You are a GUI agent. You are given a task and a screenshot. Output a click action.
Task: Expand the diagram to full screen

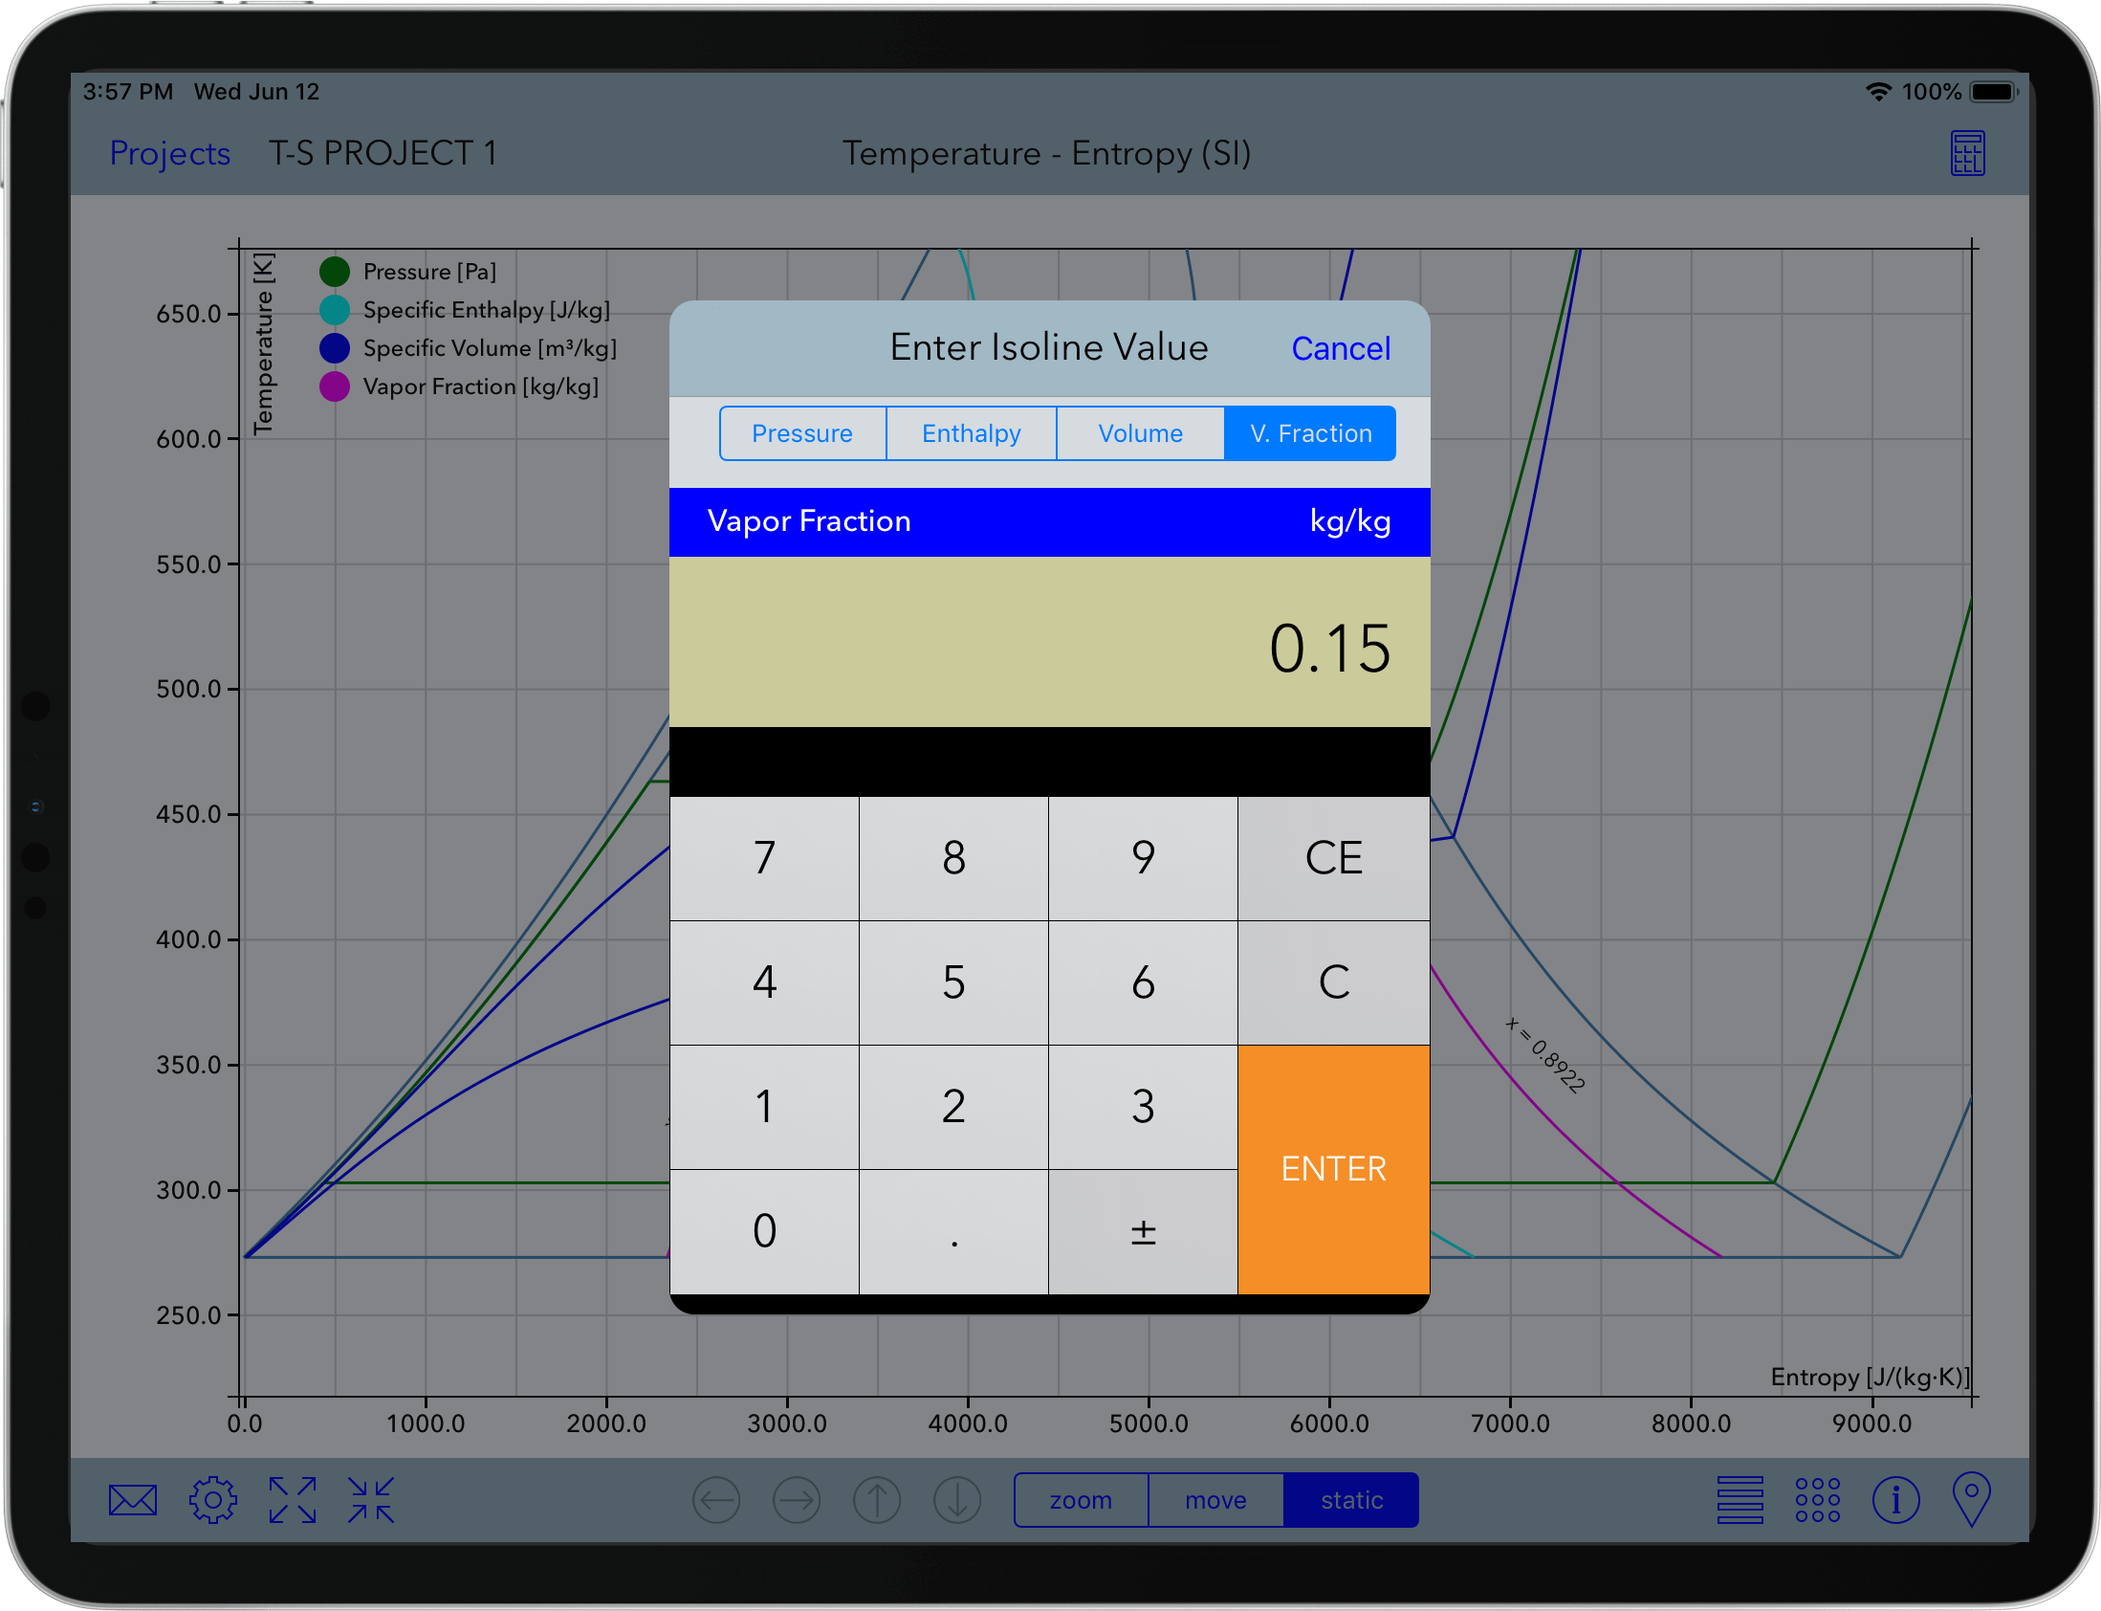click(x=293, y=1499)
